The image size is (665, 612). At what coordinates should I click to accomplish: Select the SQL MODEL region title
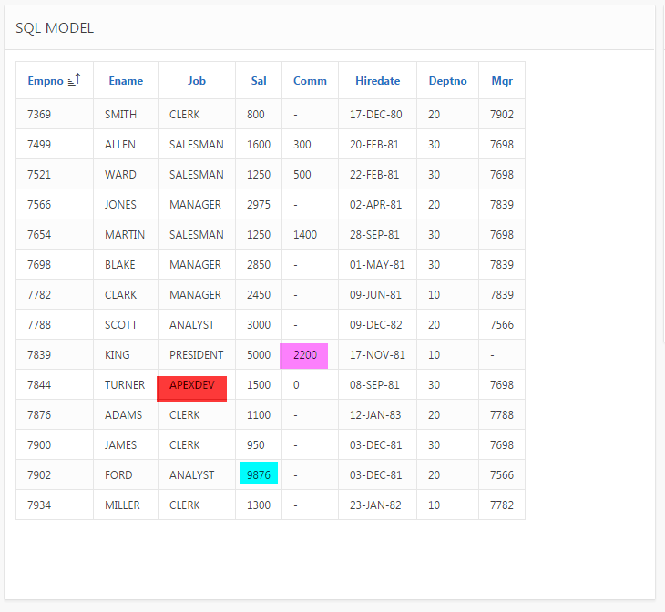click(55, 28)
